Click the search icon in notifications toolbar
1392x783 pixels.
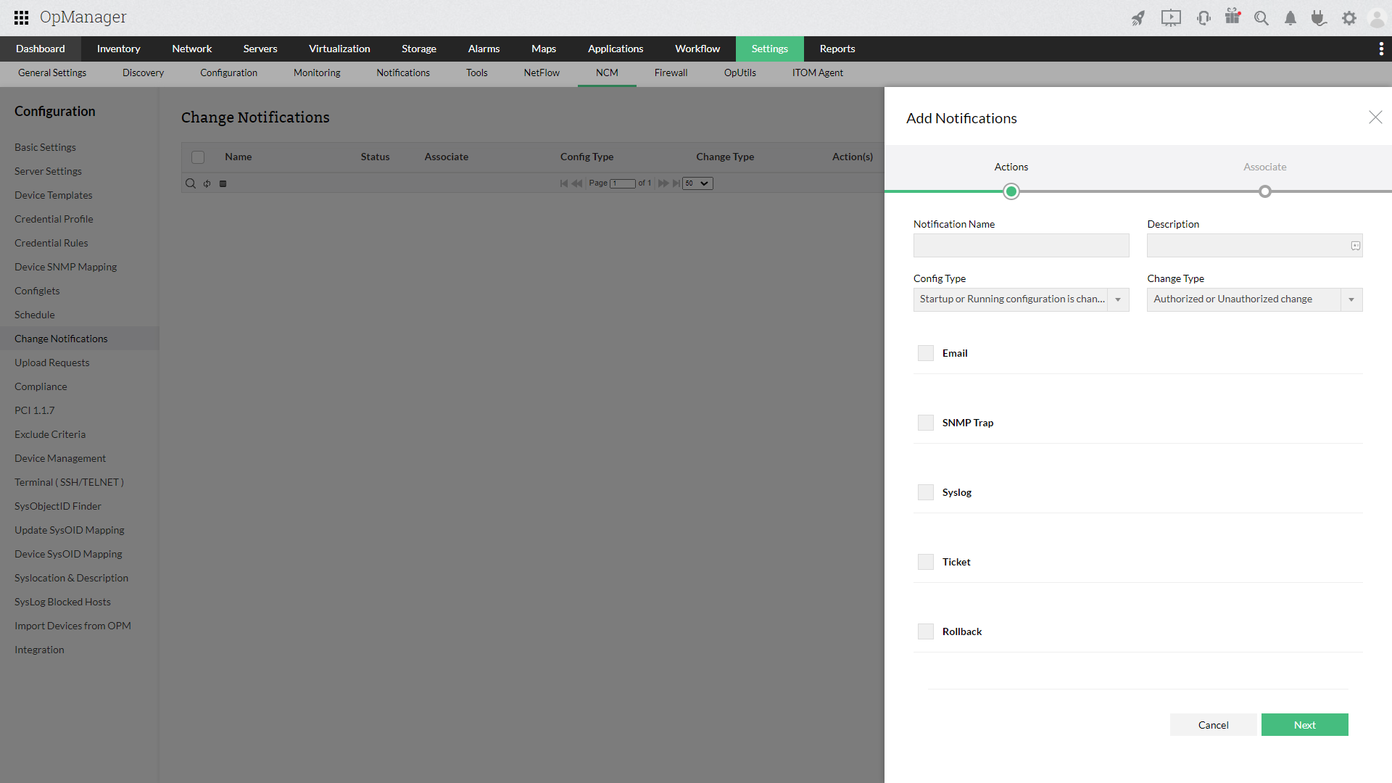tap(190, 183)
